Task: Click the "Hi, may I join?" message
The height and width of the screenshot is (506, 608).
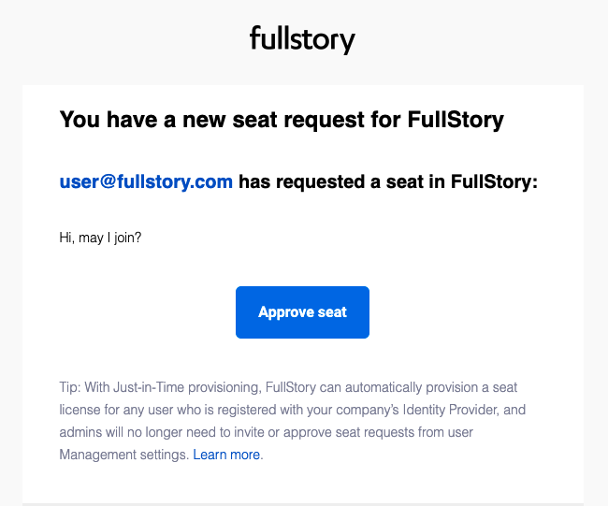Action: coord(100,238)
